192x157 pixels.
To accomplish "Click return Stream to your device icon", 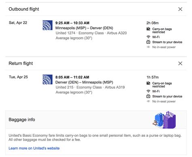I will coord(148,96).
